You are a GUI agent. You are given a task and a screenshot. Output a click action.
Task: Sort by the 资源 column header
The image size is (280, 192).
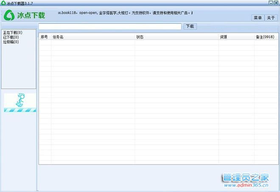(236, 37)
